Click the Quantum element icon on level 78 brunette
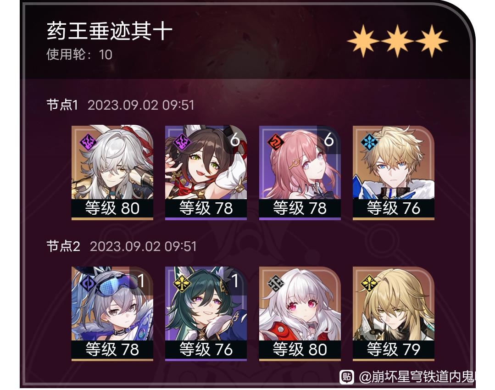The width and height of the screenshot is (495, 390). click(182, 142)
